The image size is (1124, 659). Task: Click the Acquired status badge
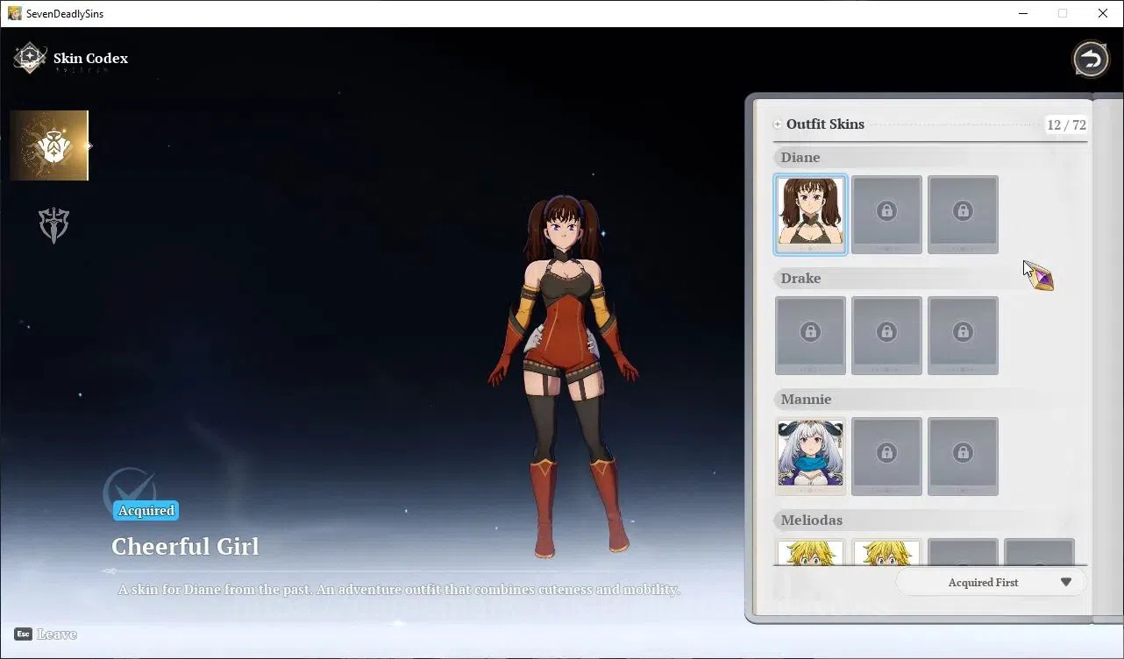pos(146,511)
